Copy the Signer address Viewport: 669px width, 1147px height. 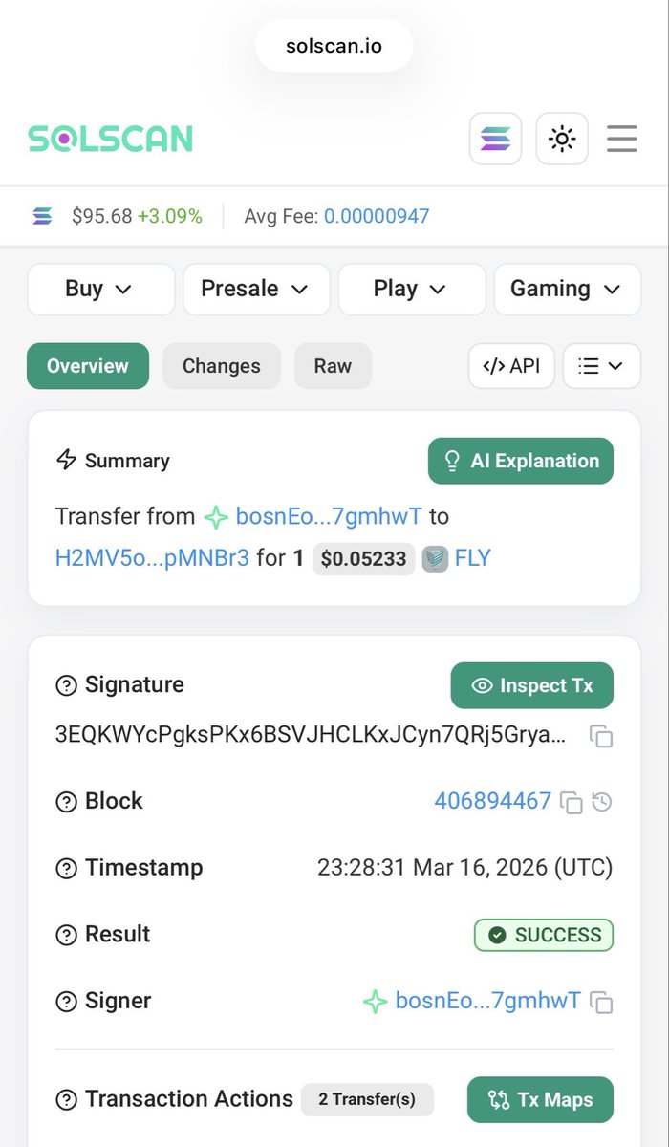point(601,1002)
